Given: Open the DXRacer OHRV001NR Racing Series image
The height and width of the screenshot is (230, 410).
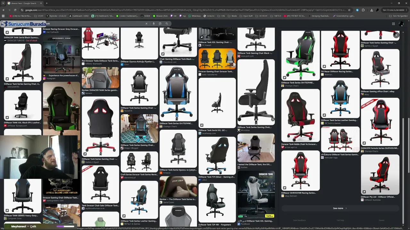Looking at the screenshot, I should click(x=300, y=171).
